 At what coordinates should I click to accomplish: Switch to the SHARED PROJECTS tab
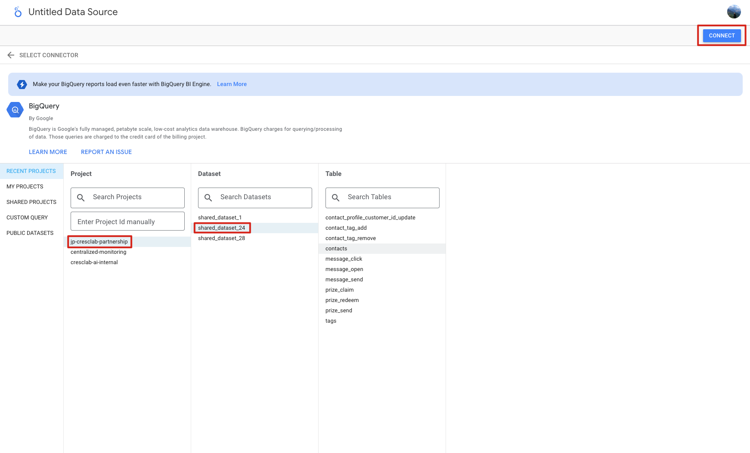tap(31, 202)
